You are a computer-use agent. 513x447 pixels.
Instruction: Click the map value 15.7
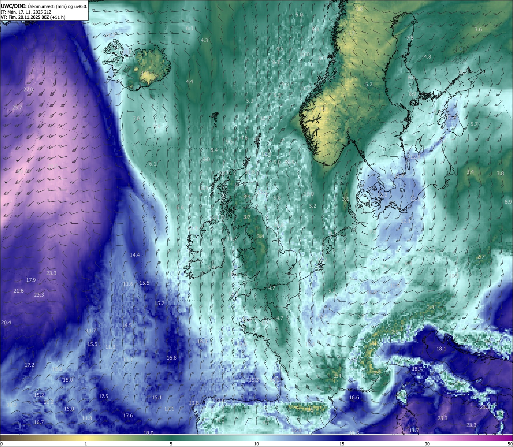point(160,303)
